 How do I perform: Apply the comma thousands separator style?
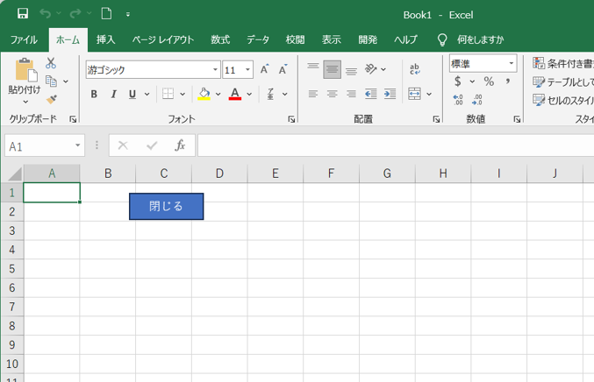pos(508,81)
